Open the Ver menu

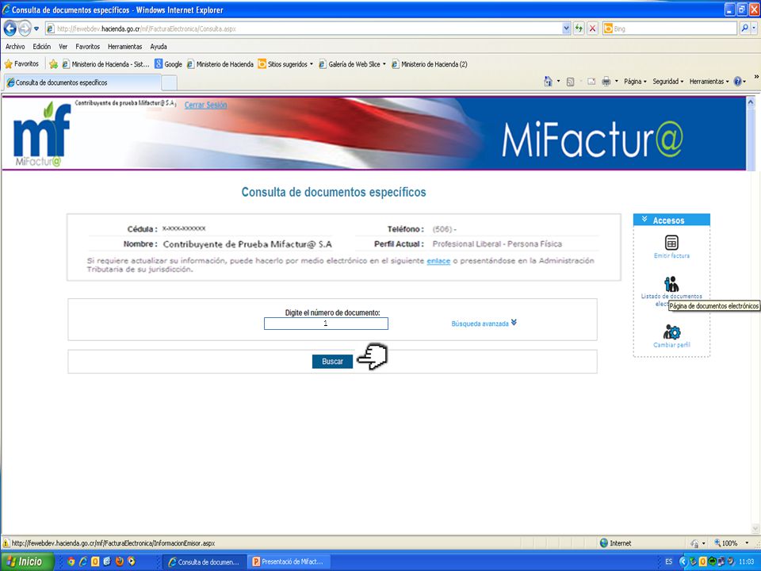63,47
